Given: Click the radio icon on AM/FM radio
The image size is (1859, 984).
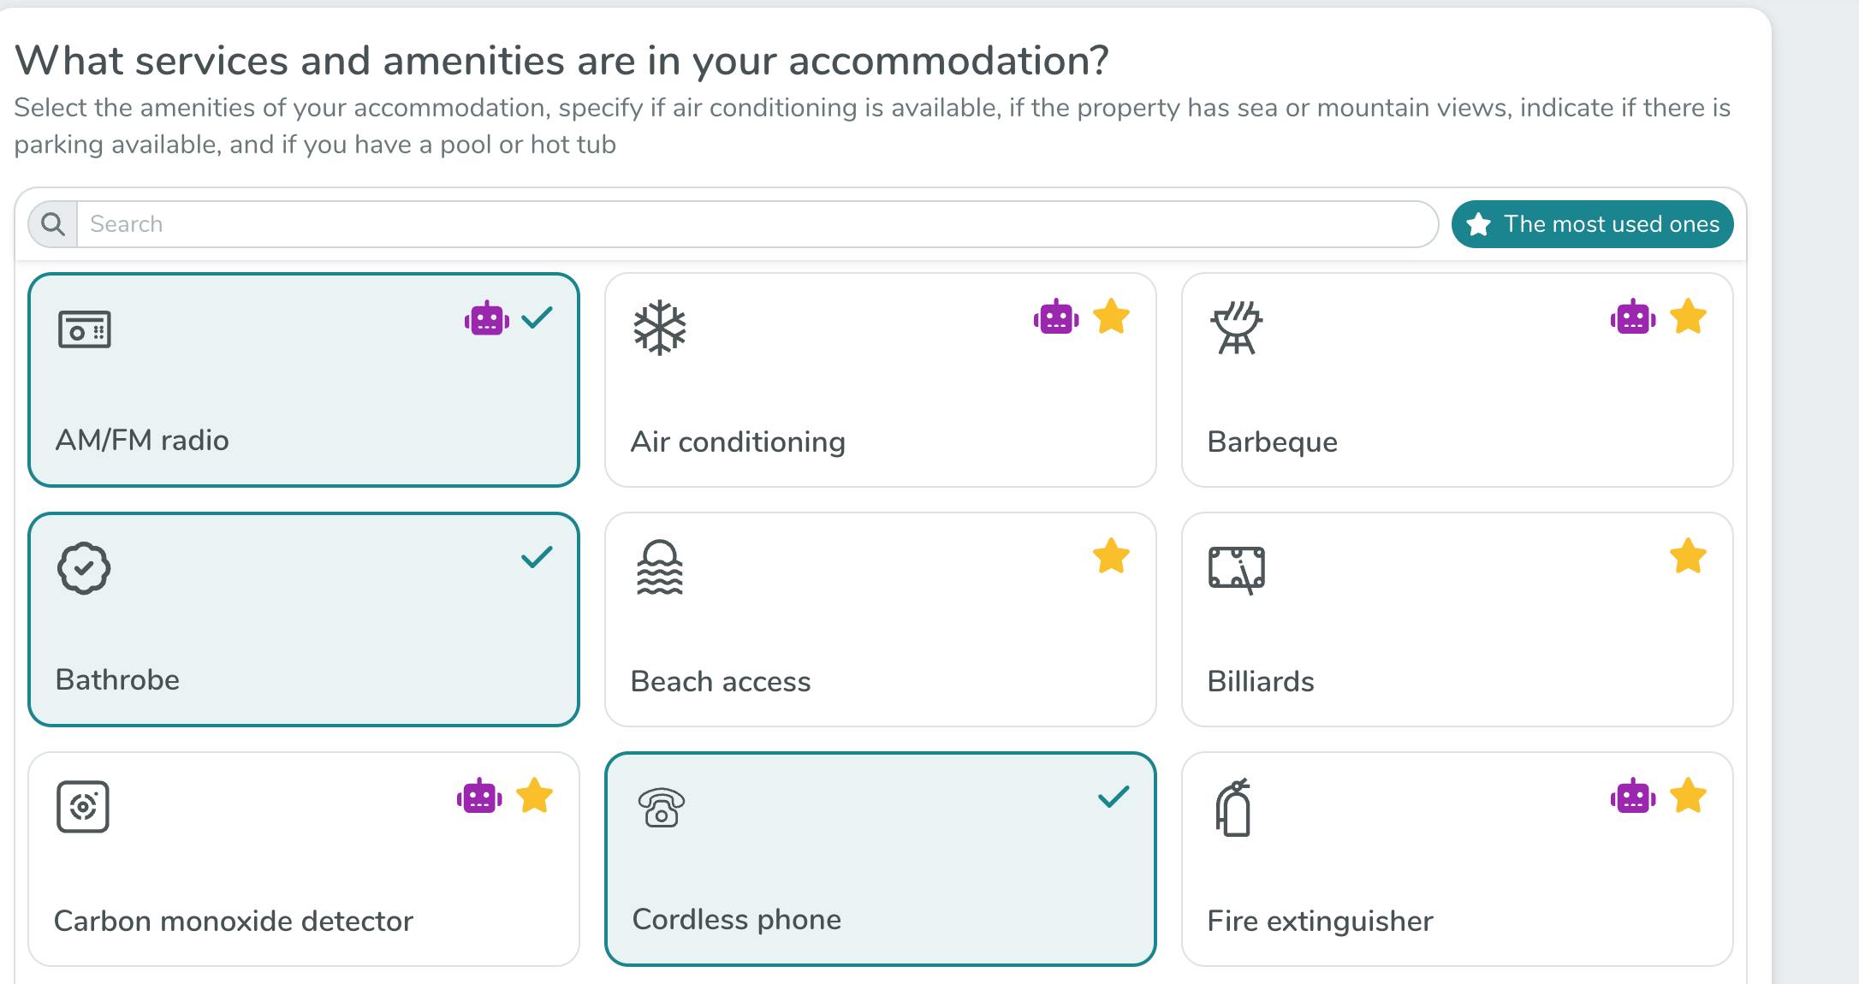Looking at the screenshot, I should (84, 329).
